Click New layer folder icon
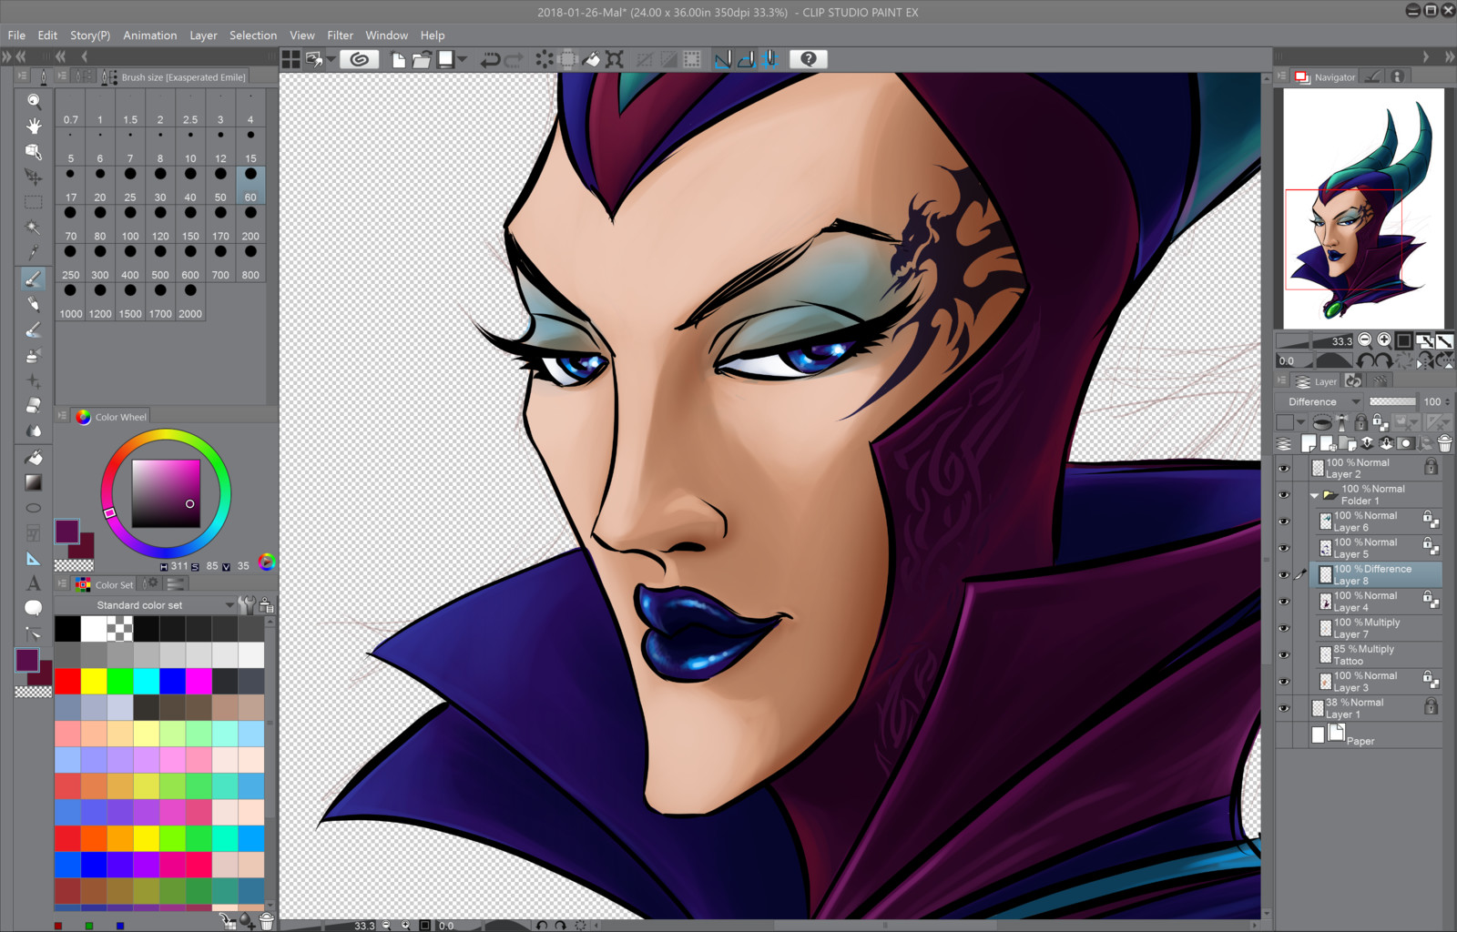This screenshot has width=1457, height=932. (x=1348, y=443)
